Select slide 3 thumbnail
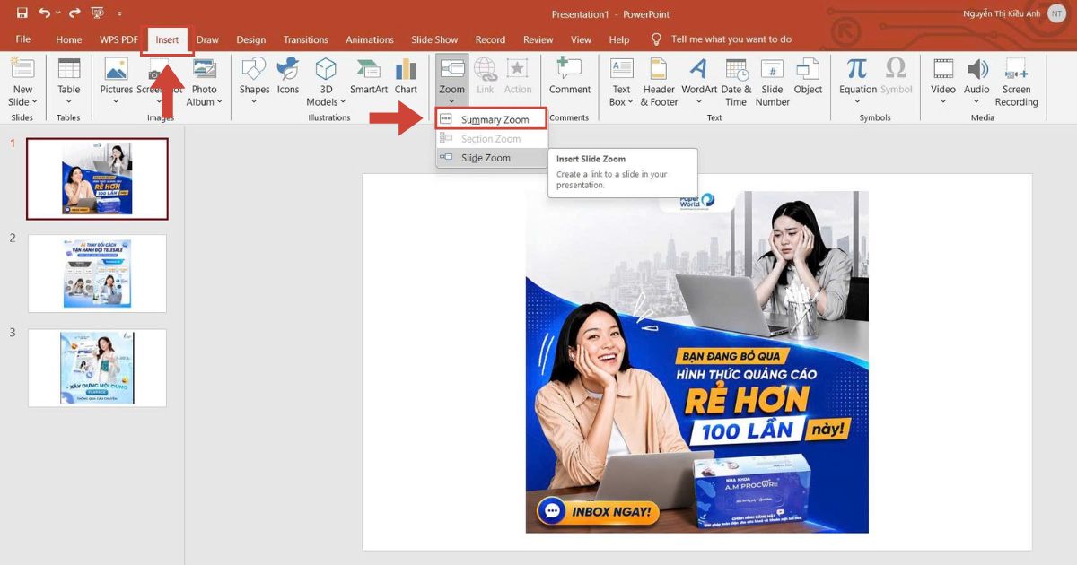Image resolution: width=1077 pixels, height=565 pixels. (97, 368)
